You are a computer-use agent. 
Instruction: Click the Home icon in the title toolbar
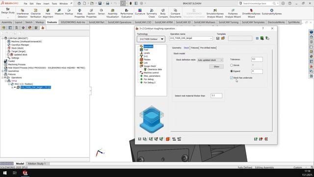tap(79, 3)
